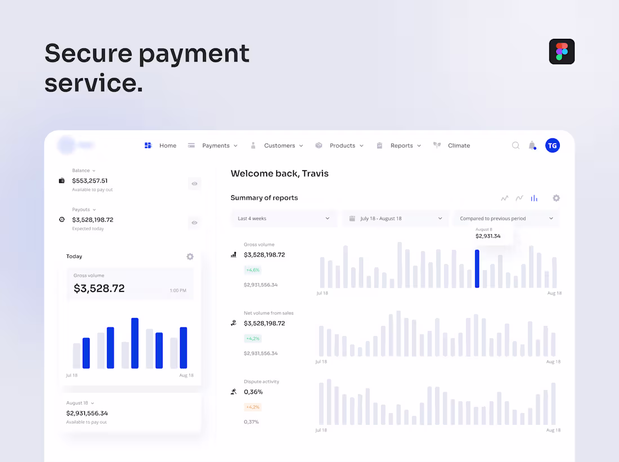
Task: Open the search magnifier in the navbar
Action: click(515, 145)
